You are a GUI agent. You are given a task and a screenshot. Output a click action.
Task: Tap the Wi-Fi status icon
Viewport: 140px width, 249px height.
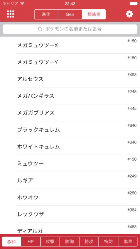(22, 4)
